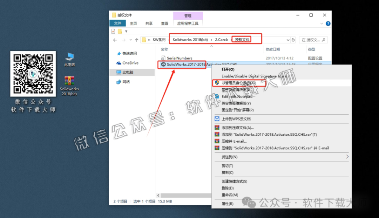Open 网络 in the sidebar

(x=127, y=82)
